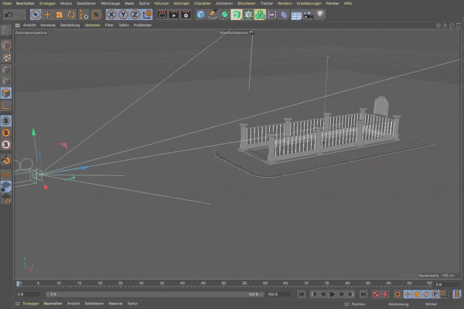
Task: Open the MoGraph menu
Action: point(182,3)
